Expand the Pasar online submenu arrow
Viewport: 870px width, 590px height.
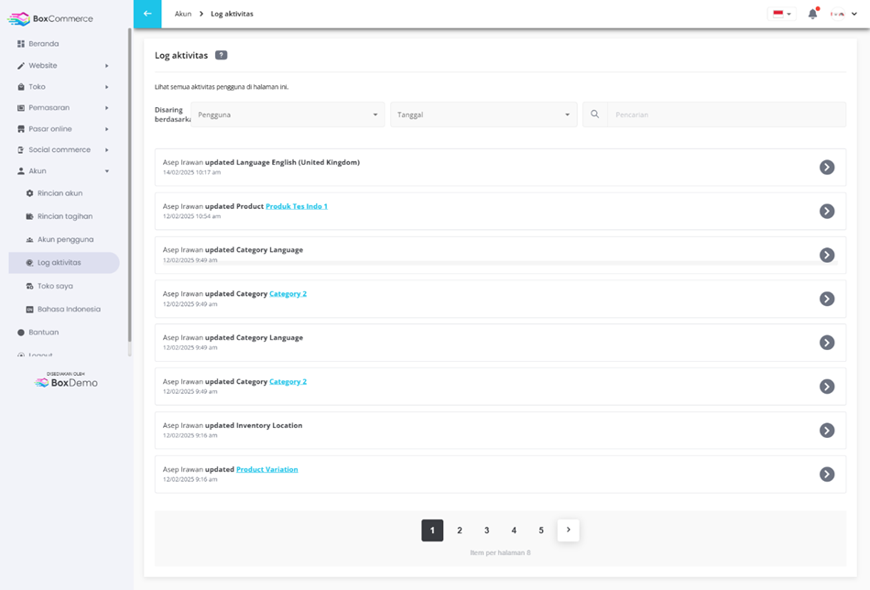point(106,129)
